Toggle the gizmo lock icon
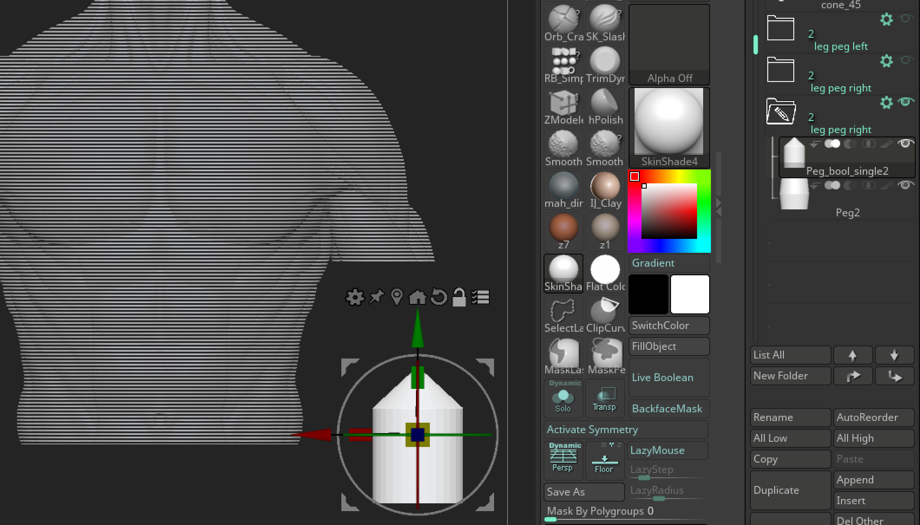The image size is (920, 525). [x=459, y=297]
